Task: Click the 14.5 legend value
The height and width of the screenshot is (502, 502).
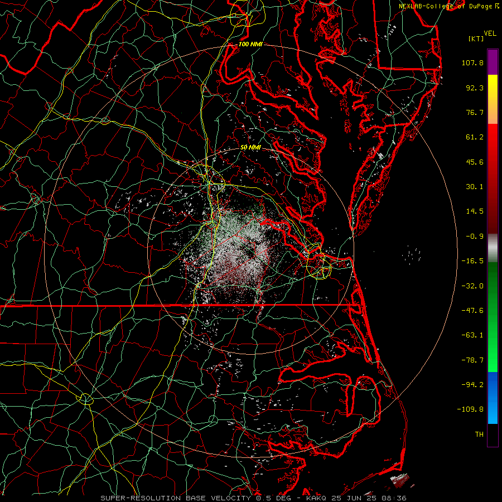Action: tap(475, 211)
